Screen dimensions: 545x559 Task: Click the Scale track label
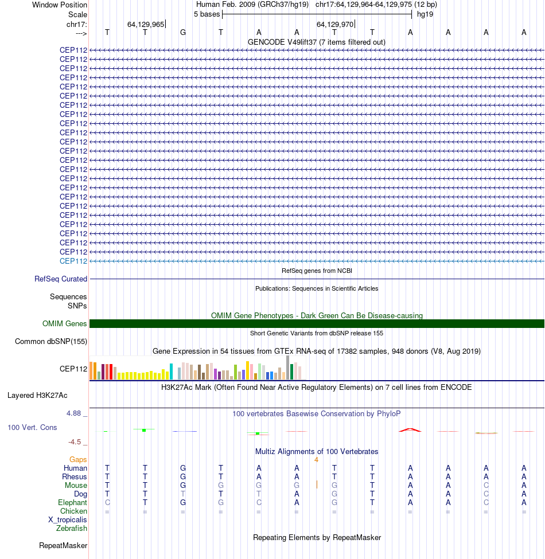pos(77,14)
